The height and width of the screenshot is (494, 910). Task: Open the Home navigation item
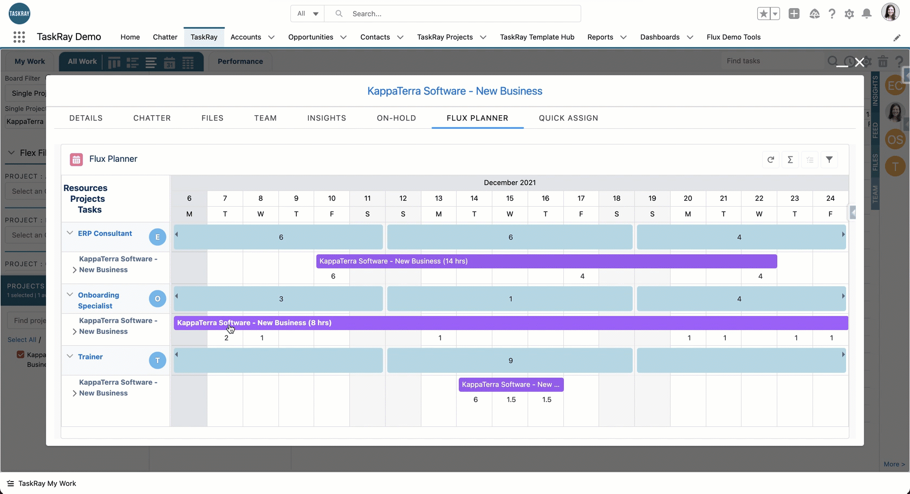130,37
